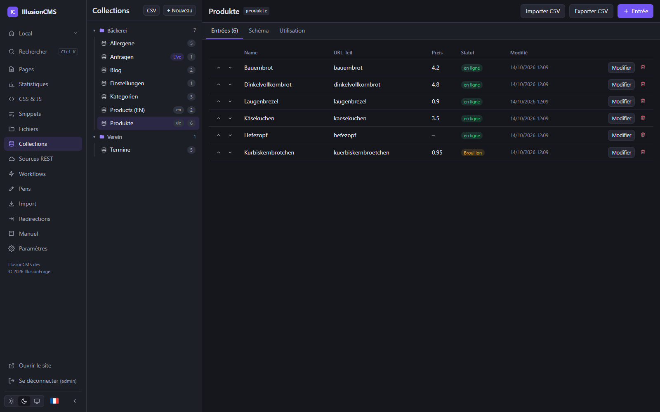The height and width of the screenshot is (412, 660).
Task: Select the Allergene collection
Action: click(x=148, y=43)
